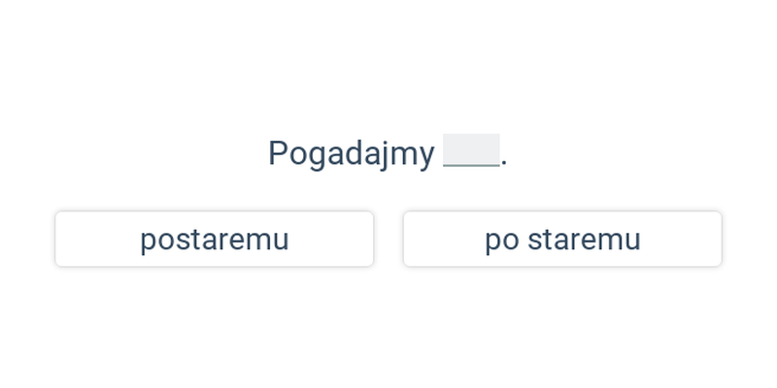
Task: Tap the postaremu choice card
Action: pyautogui.click(x=214, y=239)
